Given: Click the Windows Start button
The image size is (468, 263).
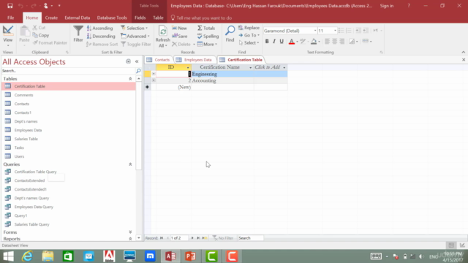Looking at the screenshot, I should click(8, 256).
